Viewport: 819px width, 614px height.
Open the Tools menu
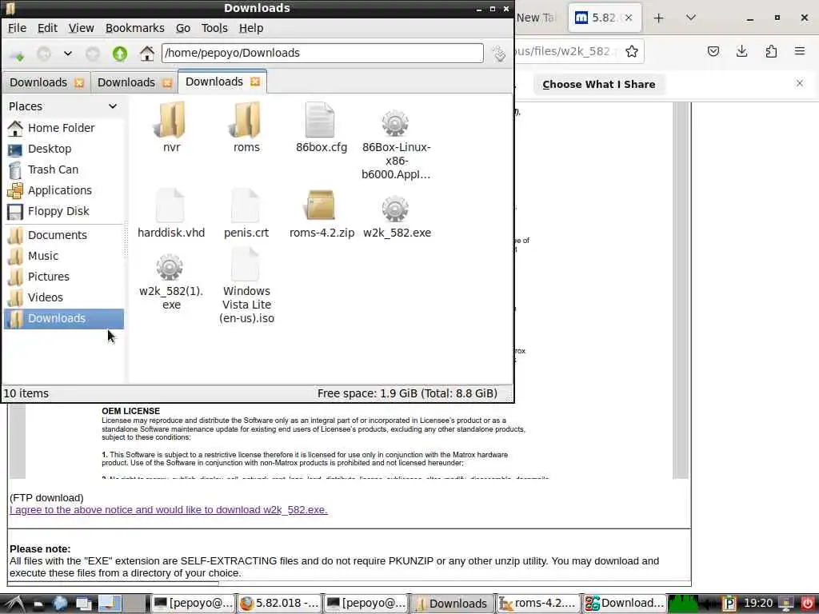pos(214,28)
